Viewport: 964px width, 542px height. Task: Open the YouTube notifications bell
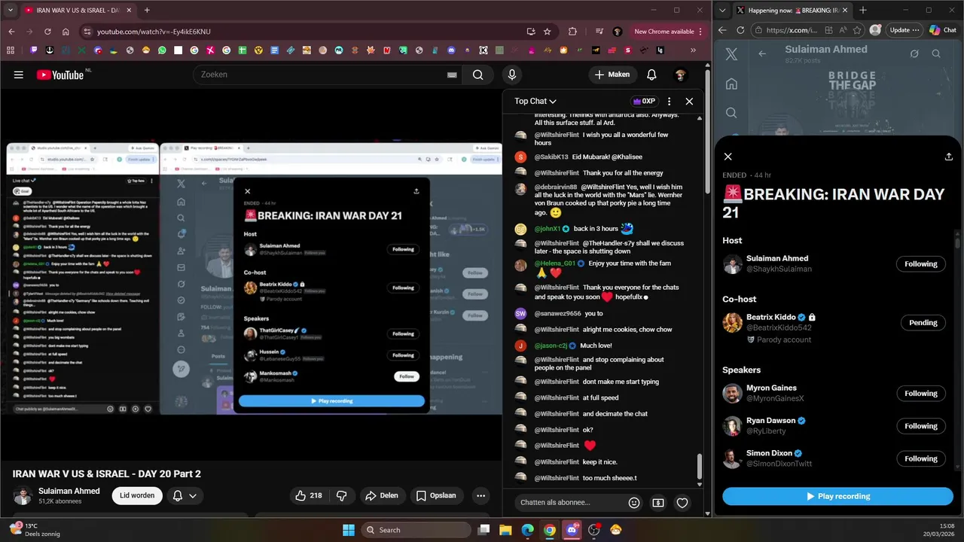(x=651, y=75)
